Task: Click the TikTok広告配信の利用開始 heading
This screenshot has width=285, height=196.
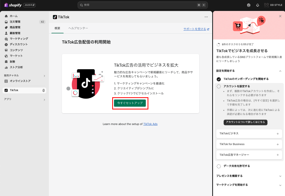Action: pyautogui.click(x=86, y=42)
